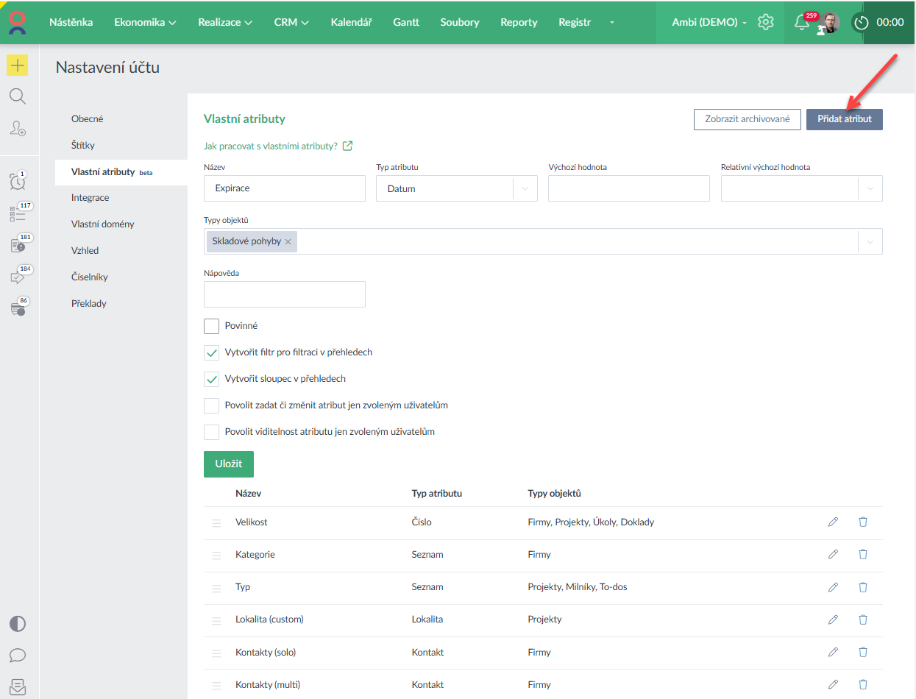Uncheck Vytvořit sloupec v přehledech

[x=212, y=379]
